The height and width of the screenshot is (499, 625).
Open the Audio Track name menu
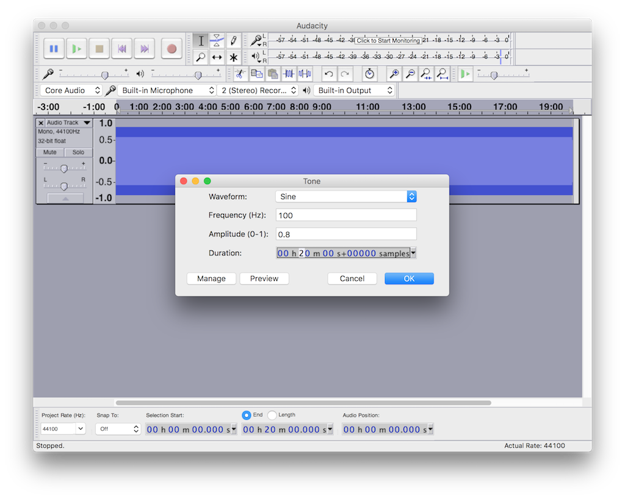[x=68, y=122]
